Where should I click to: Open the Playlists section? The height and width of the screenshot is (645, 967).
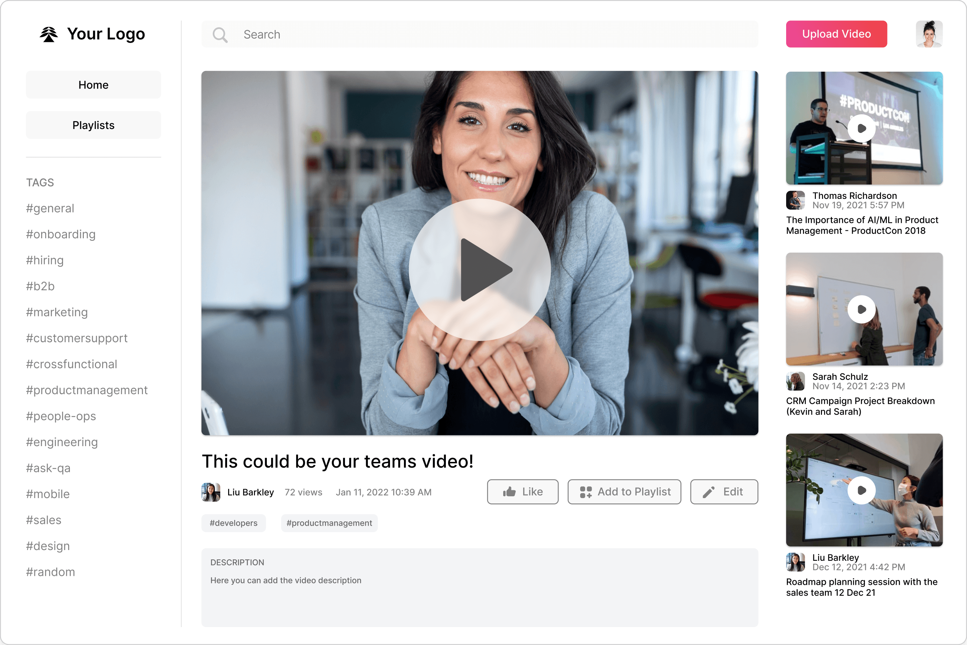[93, 125]
